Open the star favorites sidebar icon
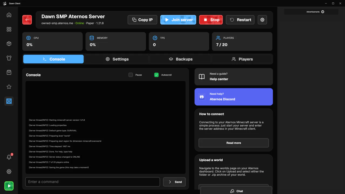This screenshot has width=345, height=194. [x=9, y=87]
